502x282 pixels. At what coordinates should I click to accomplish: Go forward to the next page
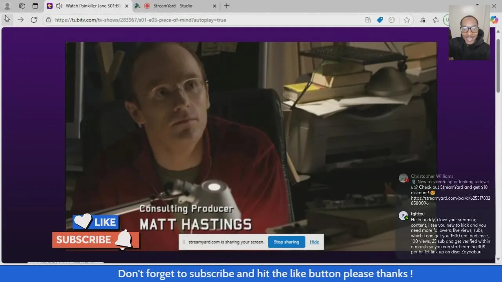click(x=20, y=20)
